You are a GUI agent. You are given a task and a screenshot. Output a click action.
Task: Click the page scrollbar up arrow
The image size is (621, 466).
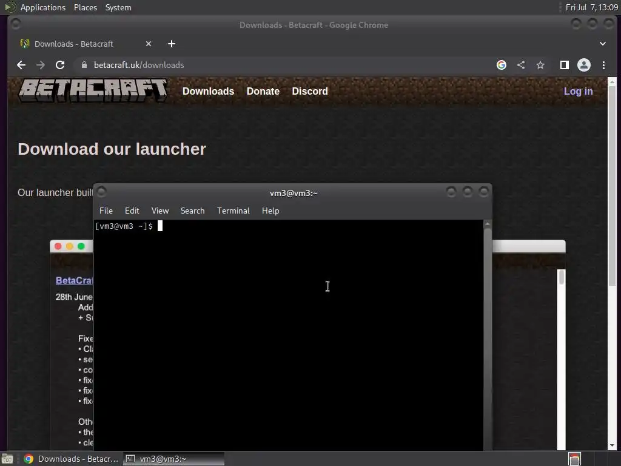point(612,82)
